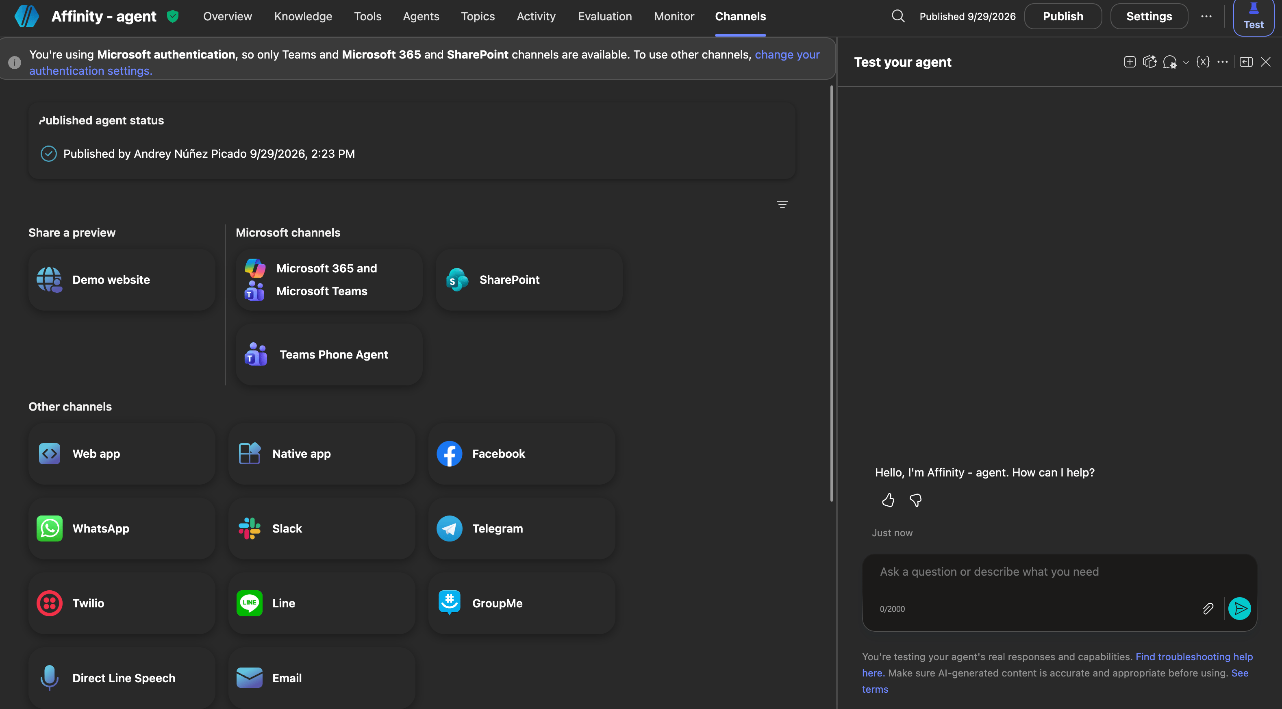Viewport: 1282px width, 709px height.
Task: Start a new test conversation with the plus icon
Action: 1129,62
